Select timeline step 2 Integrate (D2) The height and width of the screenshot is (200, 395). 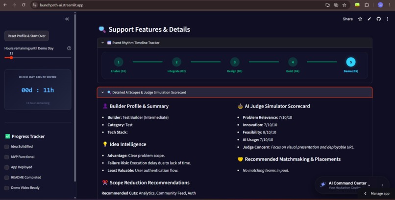[176, 62]
